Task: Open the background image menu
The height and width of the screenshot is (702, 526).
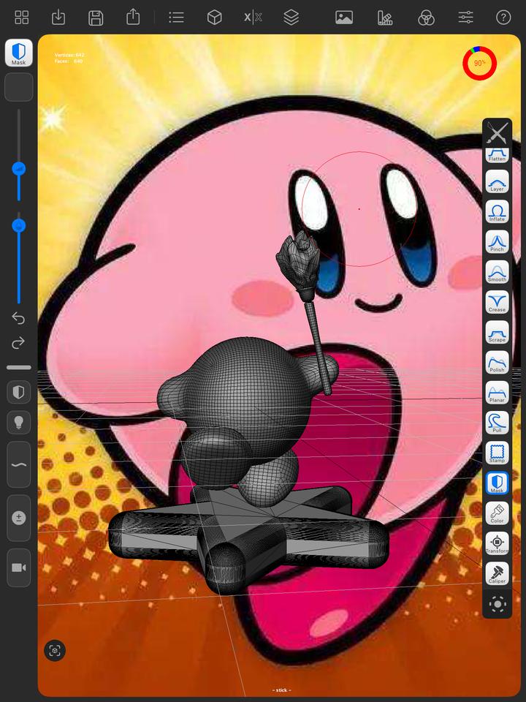Action: coord(344,18)
